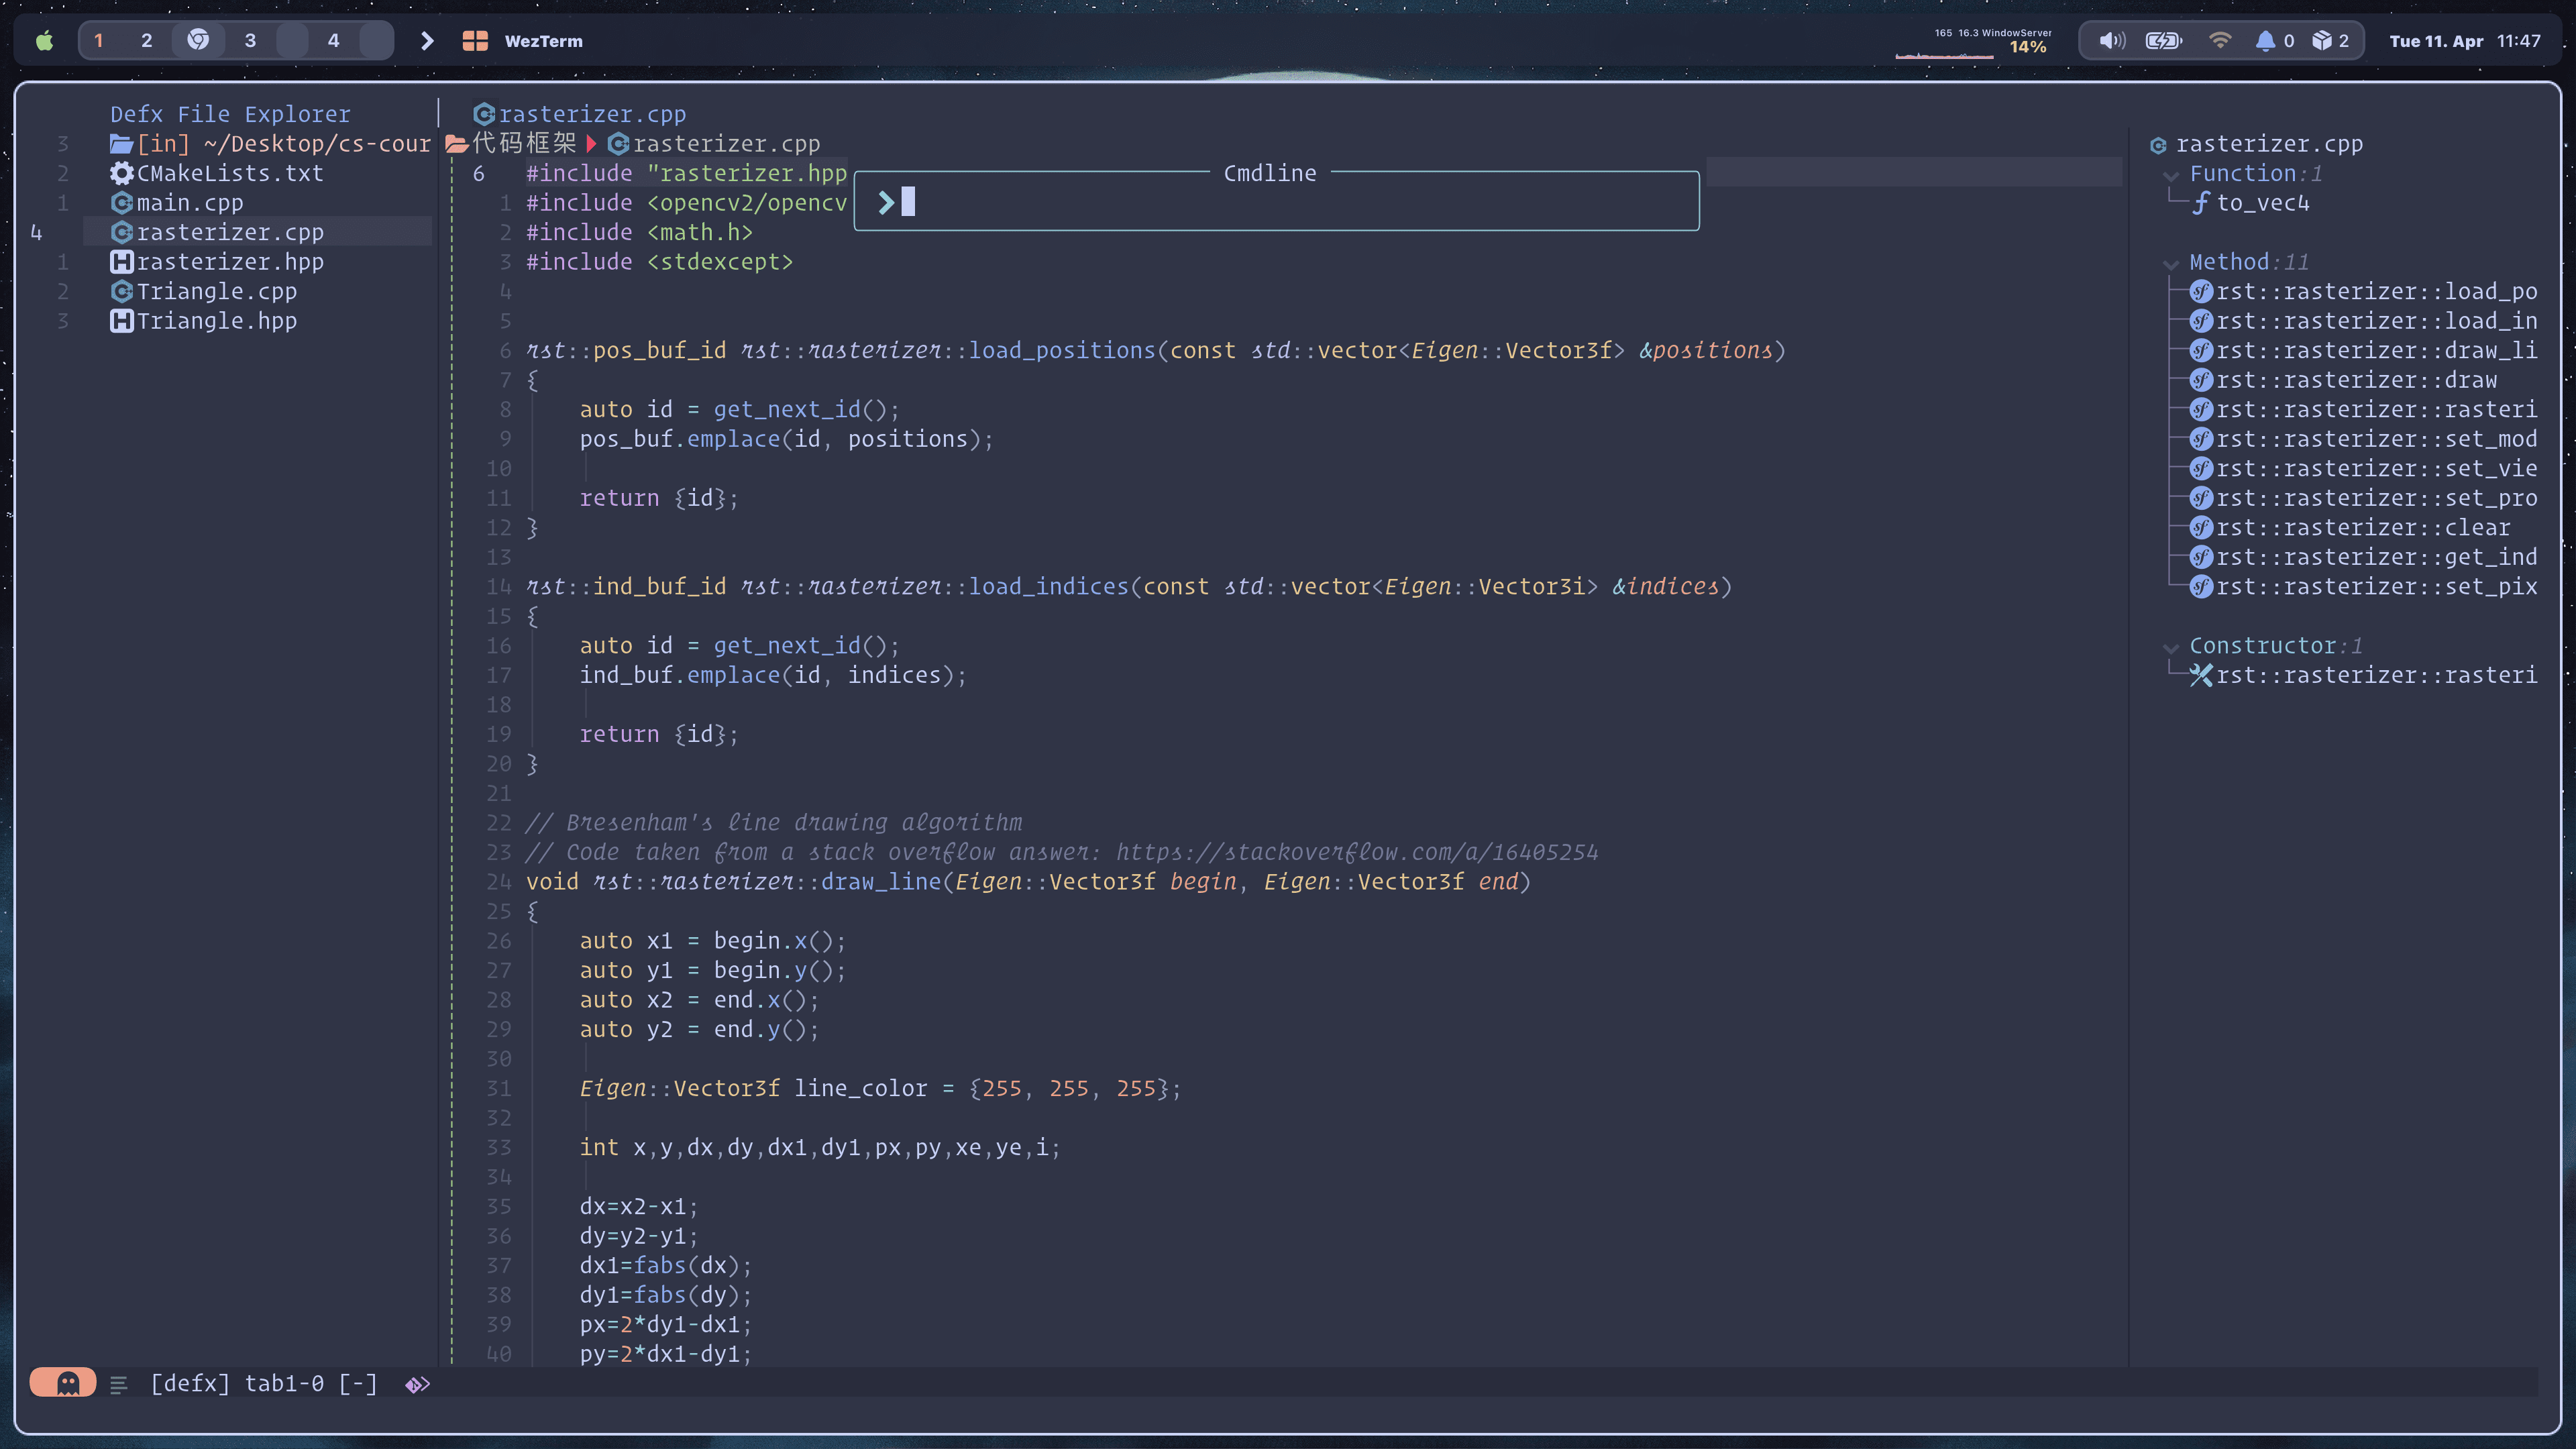Click the Wi-Fi icon in status bar
This screenshot has height=1449, width=2576.
[2220, 41]
